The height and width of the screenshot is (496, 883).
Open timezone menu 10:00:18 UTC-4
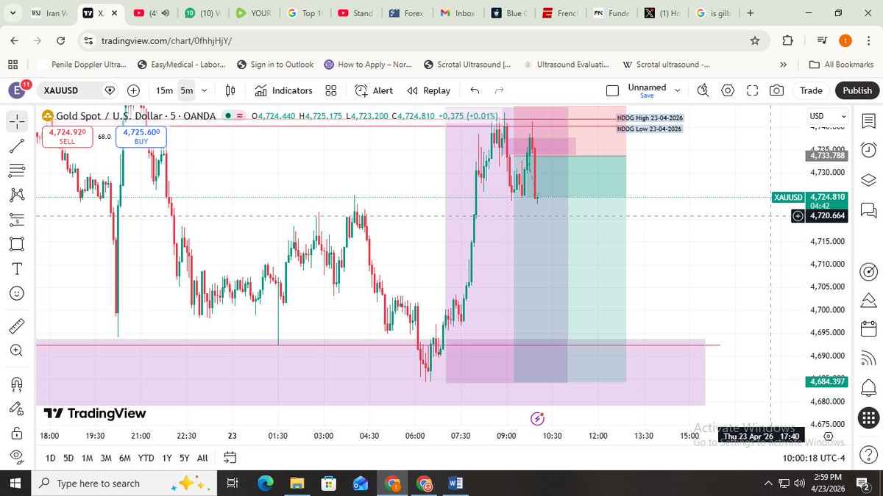814,458
